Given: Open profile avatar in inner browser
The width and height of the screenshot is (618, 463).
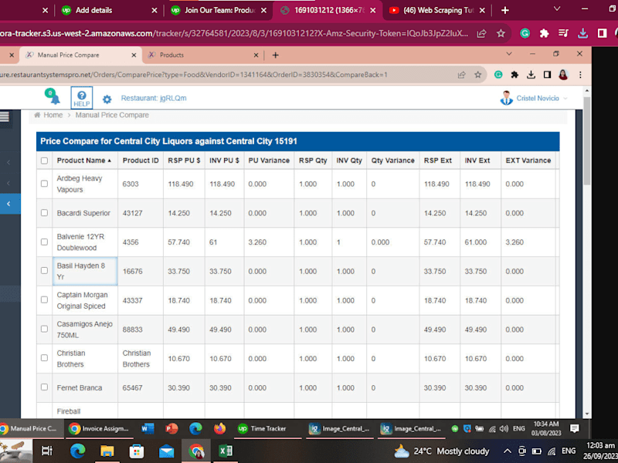Looking at the screenshot, I should click(563, 75).
